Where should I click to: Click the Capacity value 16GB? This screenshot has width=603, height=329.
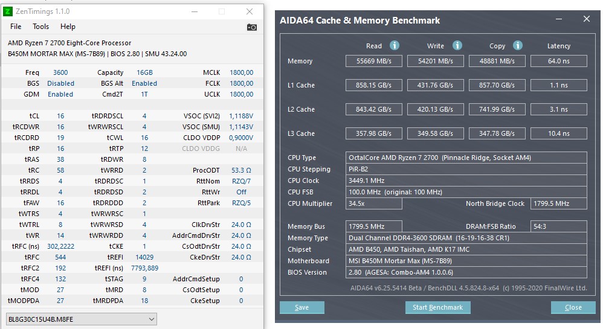(144, 72)
